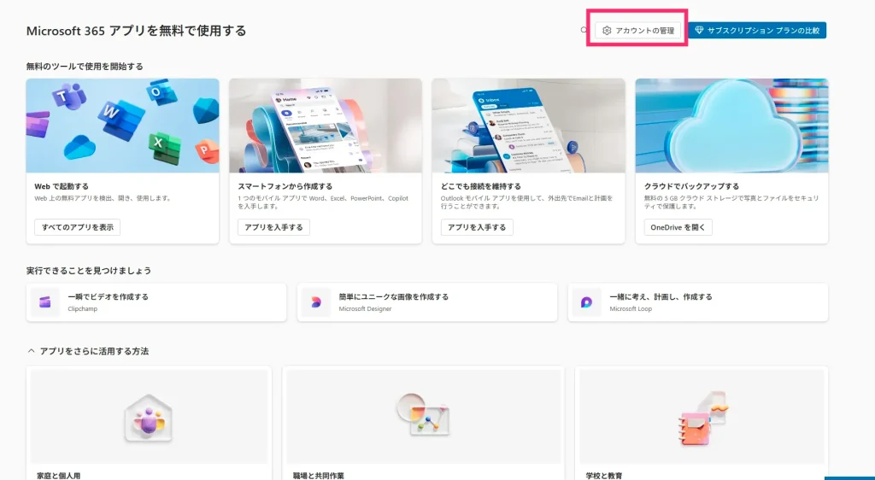
Task: Click the 無料のツールで使用を開始する heading
Action: tap(85, 67)
